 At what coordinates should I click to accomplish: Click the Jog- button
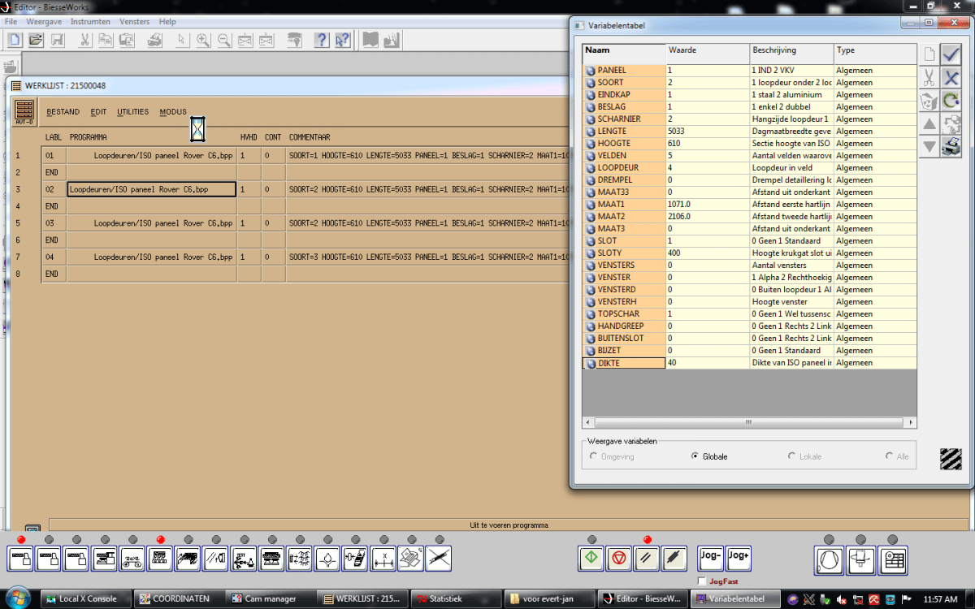(x=711, y=559)
